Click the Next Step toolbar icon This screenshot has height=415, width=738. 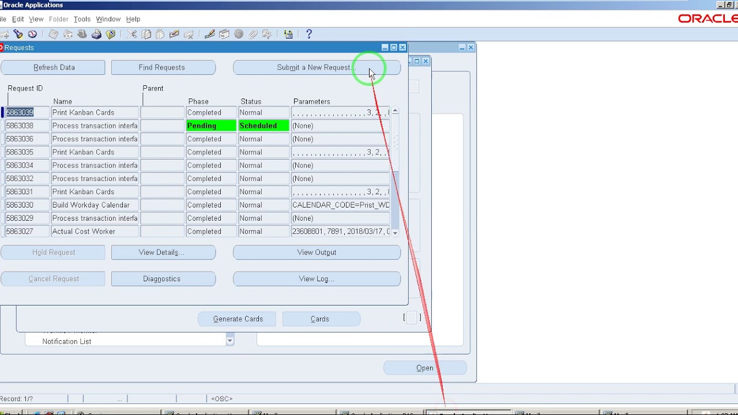click(x=68, y=35)
